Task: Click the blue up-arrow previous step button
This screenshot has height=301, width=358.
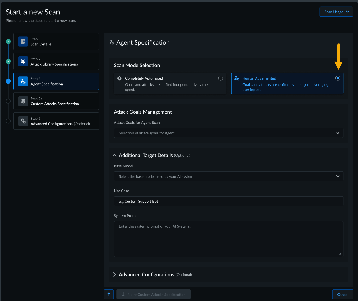Action: click(x=109, y=294)
